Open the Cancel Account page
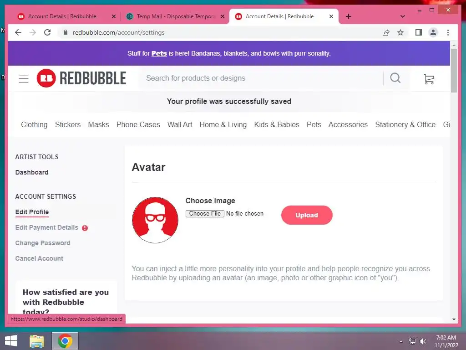 (39, 259)
